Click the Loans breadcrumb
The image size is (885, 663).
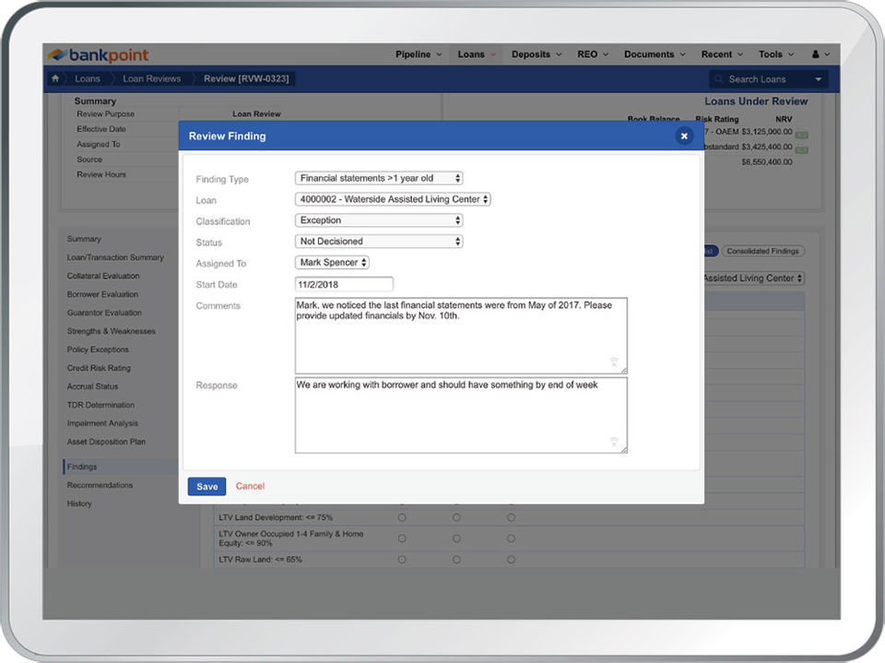(88, 78)
